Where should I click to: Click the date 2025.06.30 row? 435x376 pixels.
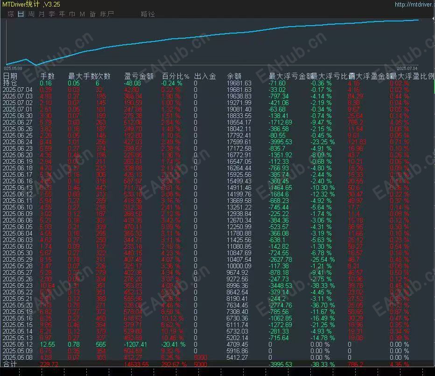[x=17, y=116]
